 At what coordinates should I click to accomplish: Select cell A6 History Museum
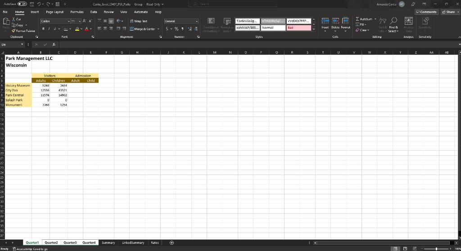coord(18,85)
